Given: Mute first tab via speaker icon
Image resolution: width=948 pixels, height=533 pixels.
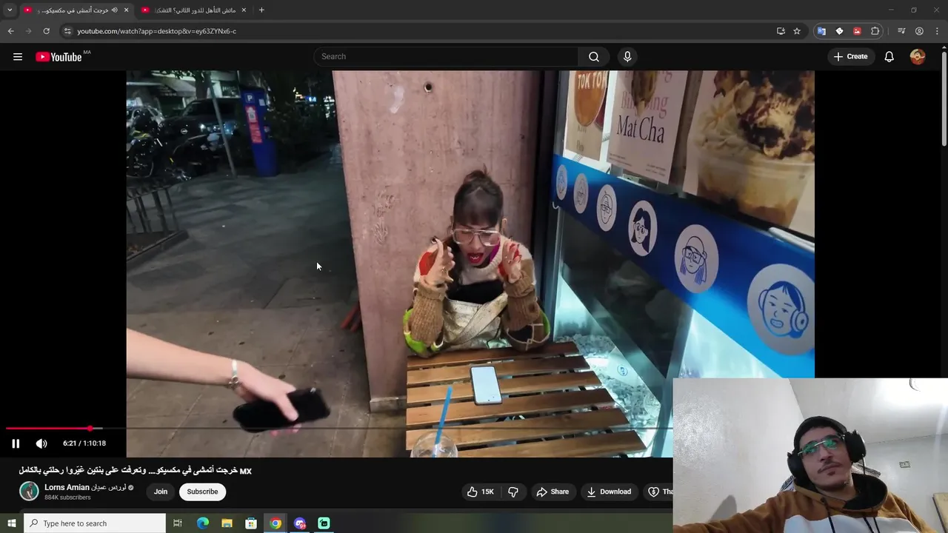Looking at the screenshot, I should tap(114, 10).
